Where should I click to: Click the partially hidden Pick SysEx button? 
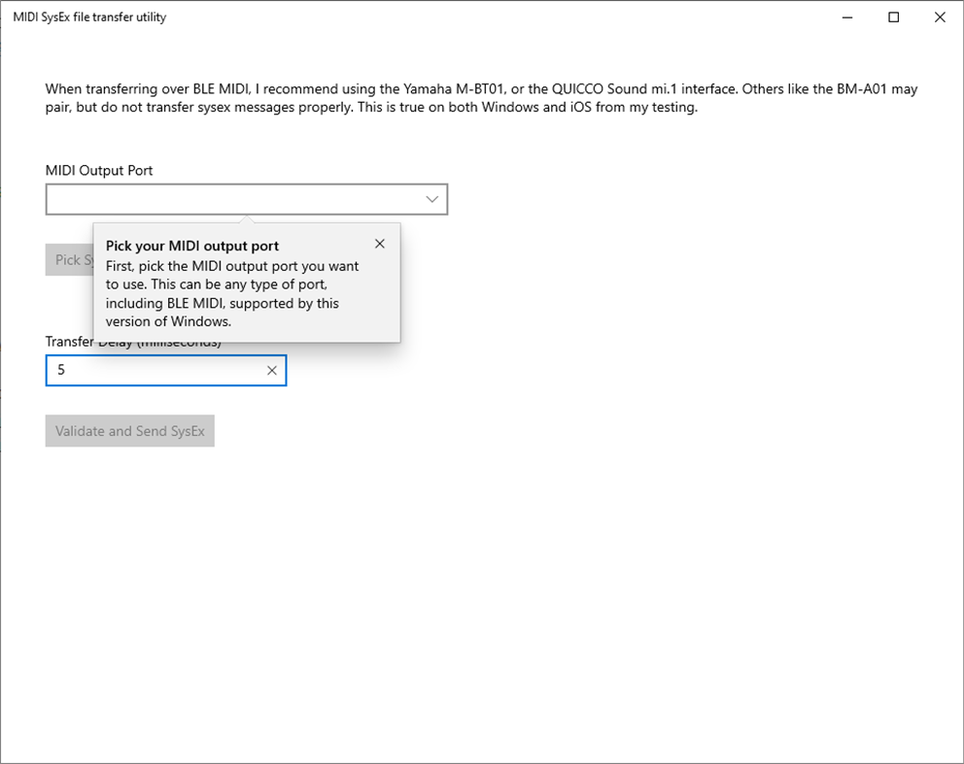(68, 259)
